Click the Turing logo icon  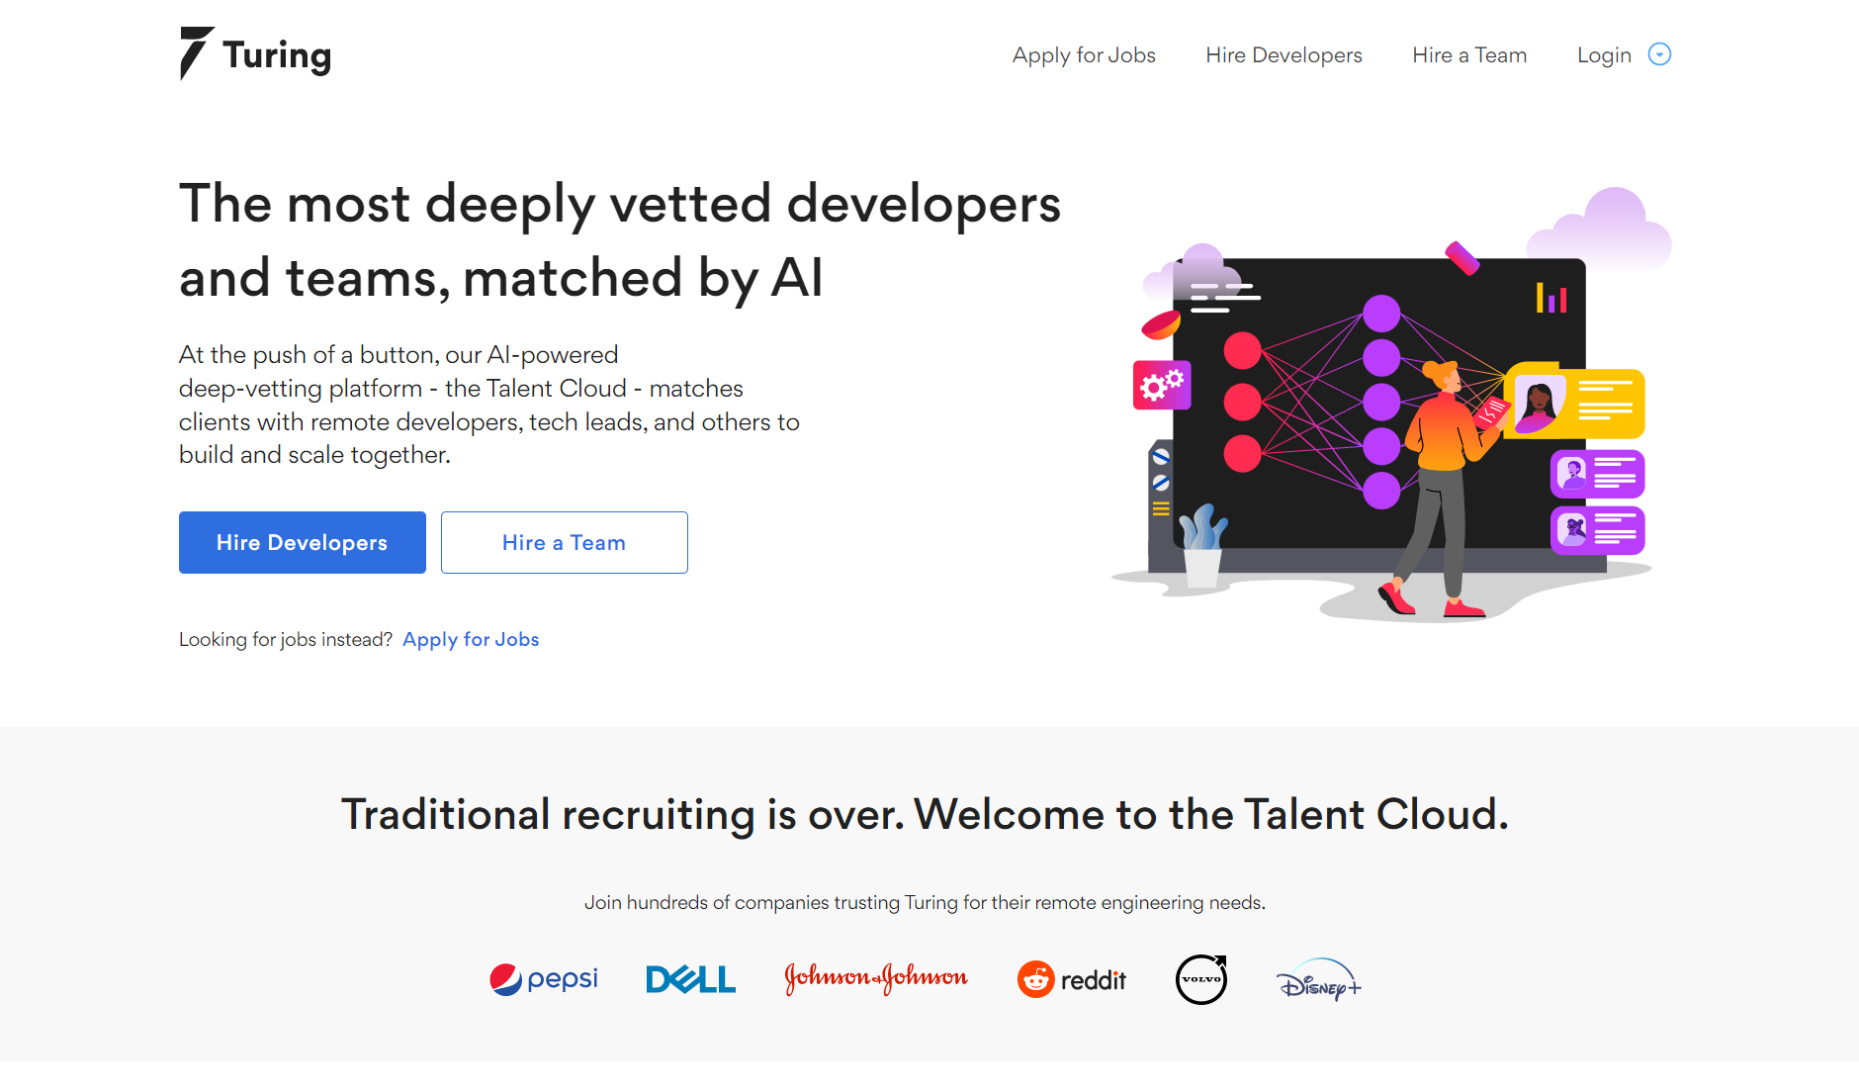point(196,53)
